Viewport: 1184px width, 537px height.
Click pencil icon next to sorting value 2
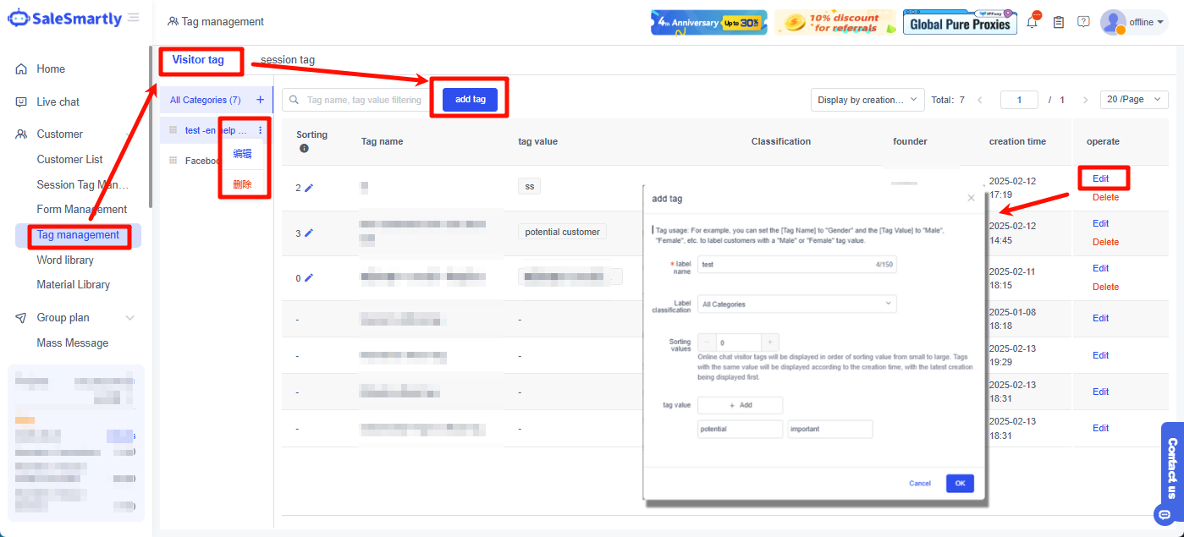[309, 188]
